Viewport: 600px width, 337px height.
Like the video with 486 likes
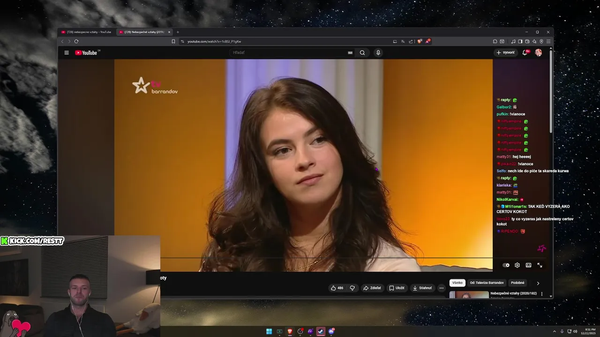(337, 288)
